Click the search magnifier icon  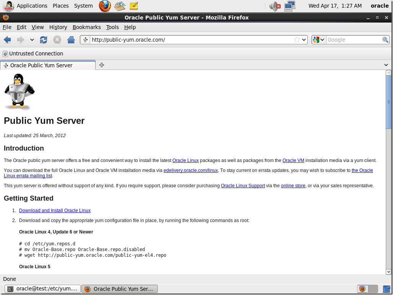pyautogui.click(x=385, y=40)
